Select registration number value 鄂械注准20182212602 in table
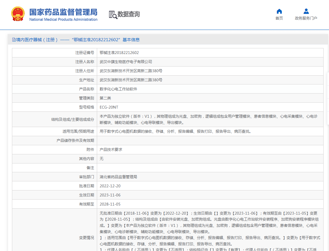The width and height of the screenshot is (329, 251). [119, 53]
